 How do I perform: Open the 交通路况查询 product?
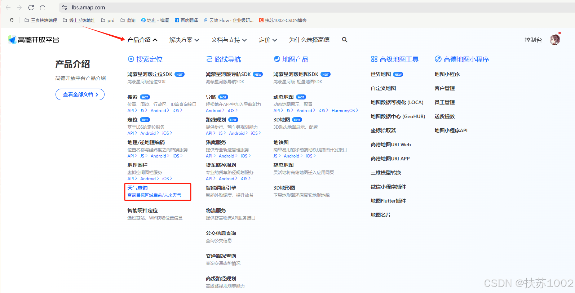[221, 256]
